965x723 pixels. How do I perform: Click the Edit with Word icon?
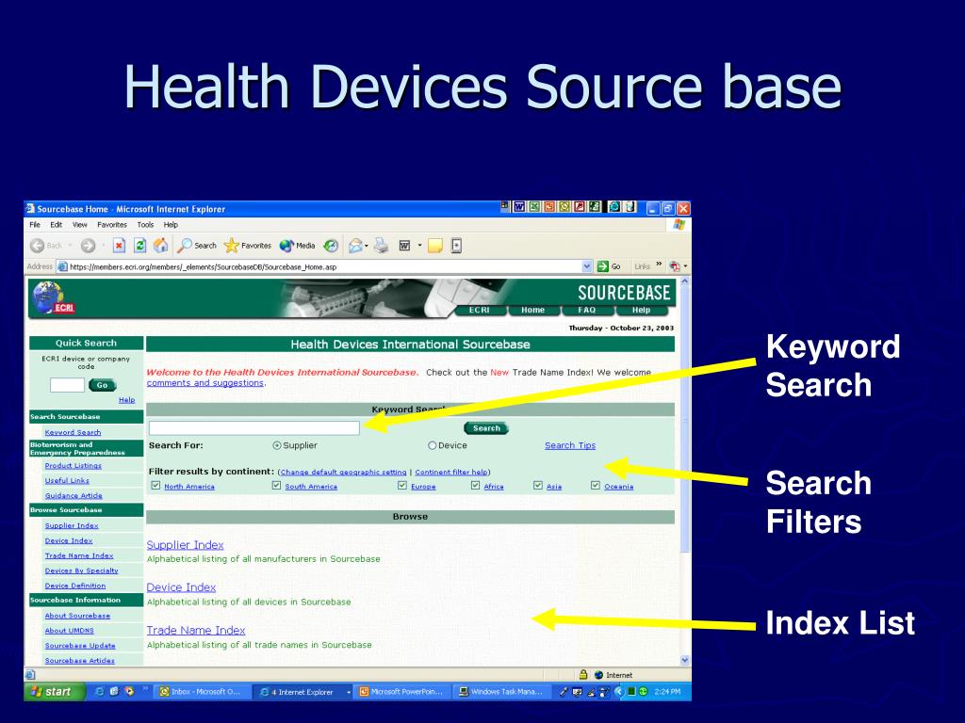point(405,246)
